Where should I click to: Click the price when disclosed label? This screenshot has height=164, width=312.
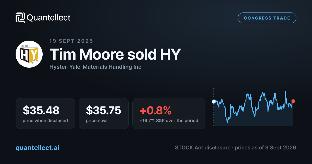pyautogui.click(x=45, y=121)
